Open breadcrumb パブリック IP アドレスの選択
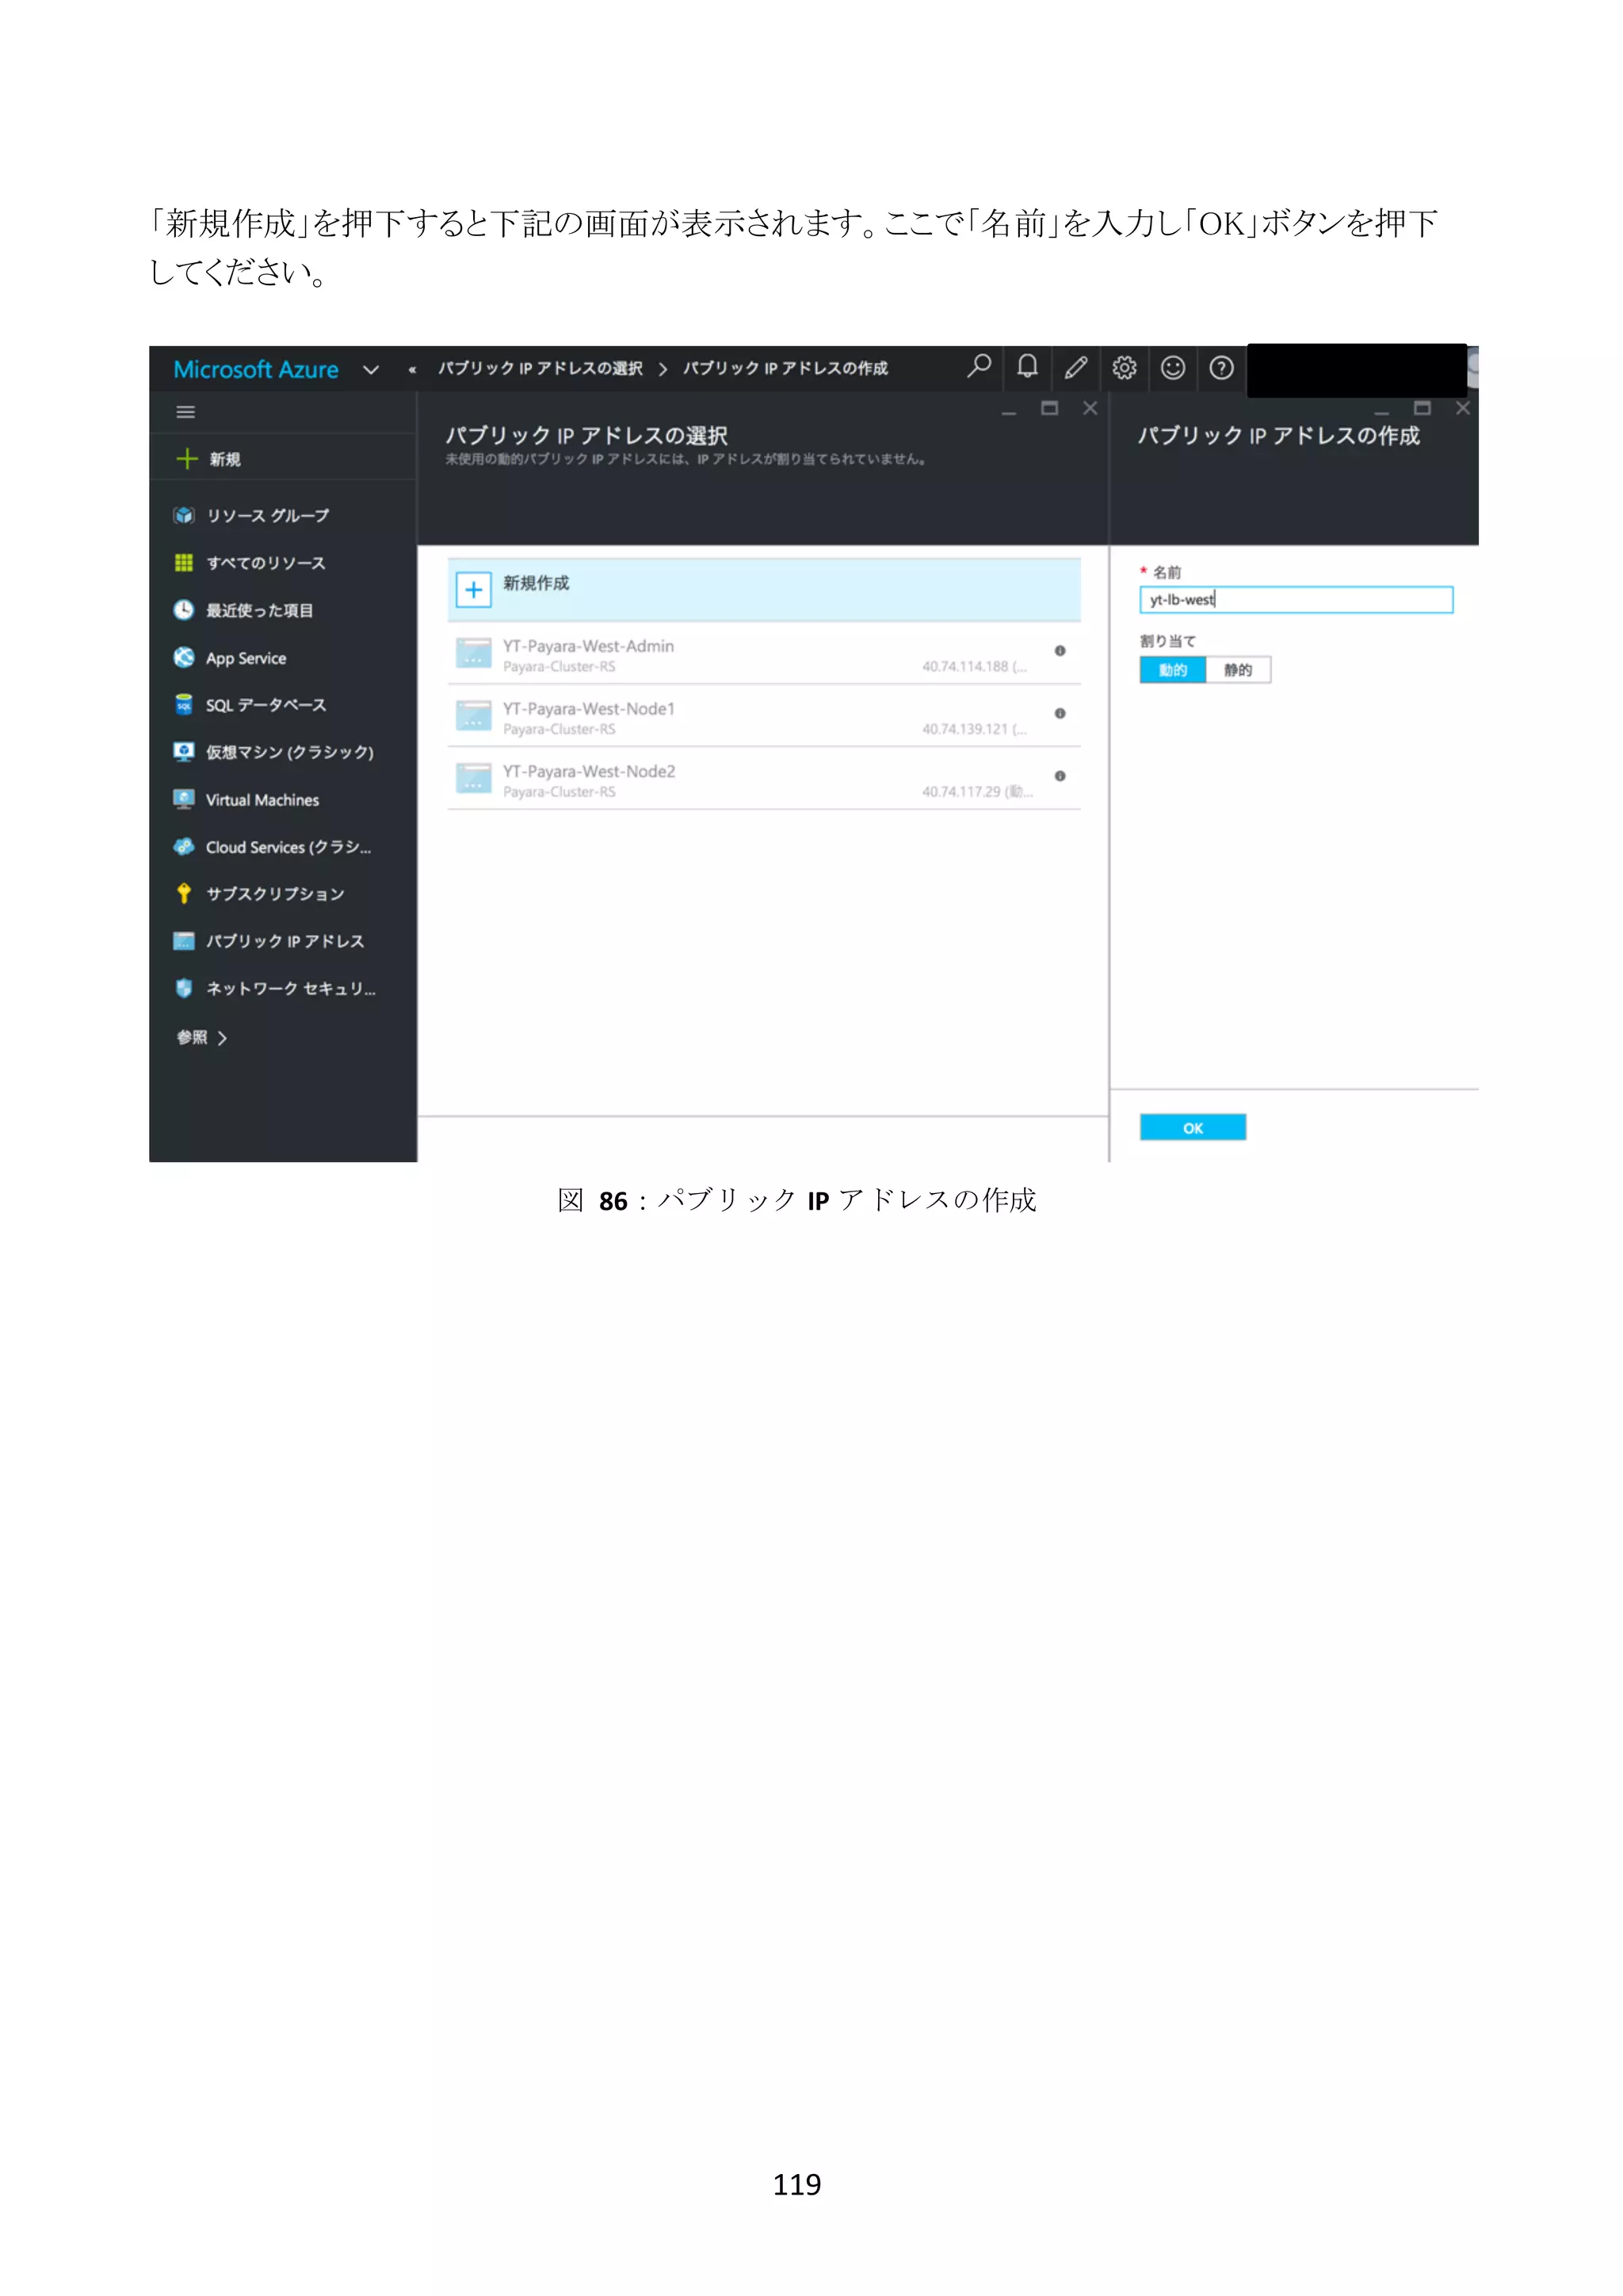This screenshot has height=2296, width=1623. coord(540,368)
